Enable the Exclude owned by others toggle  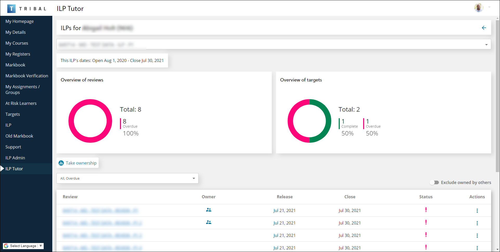pyautogui.click(x=434, y=182)
